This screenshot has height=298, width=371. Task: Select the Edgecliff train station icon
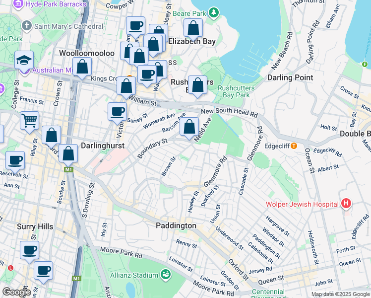pyautogui.click(x=294, y=146)
